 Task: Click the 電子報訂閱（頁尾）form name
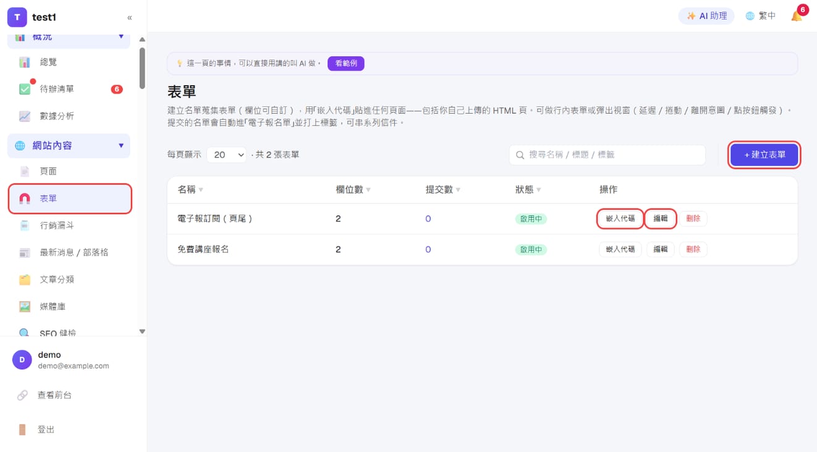click(x=215, y=219)
